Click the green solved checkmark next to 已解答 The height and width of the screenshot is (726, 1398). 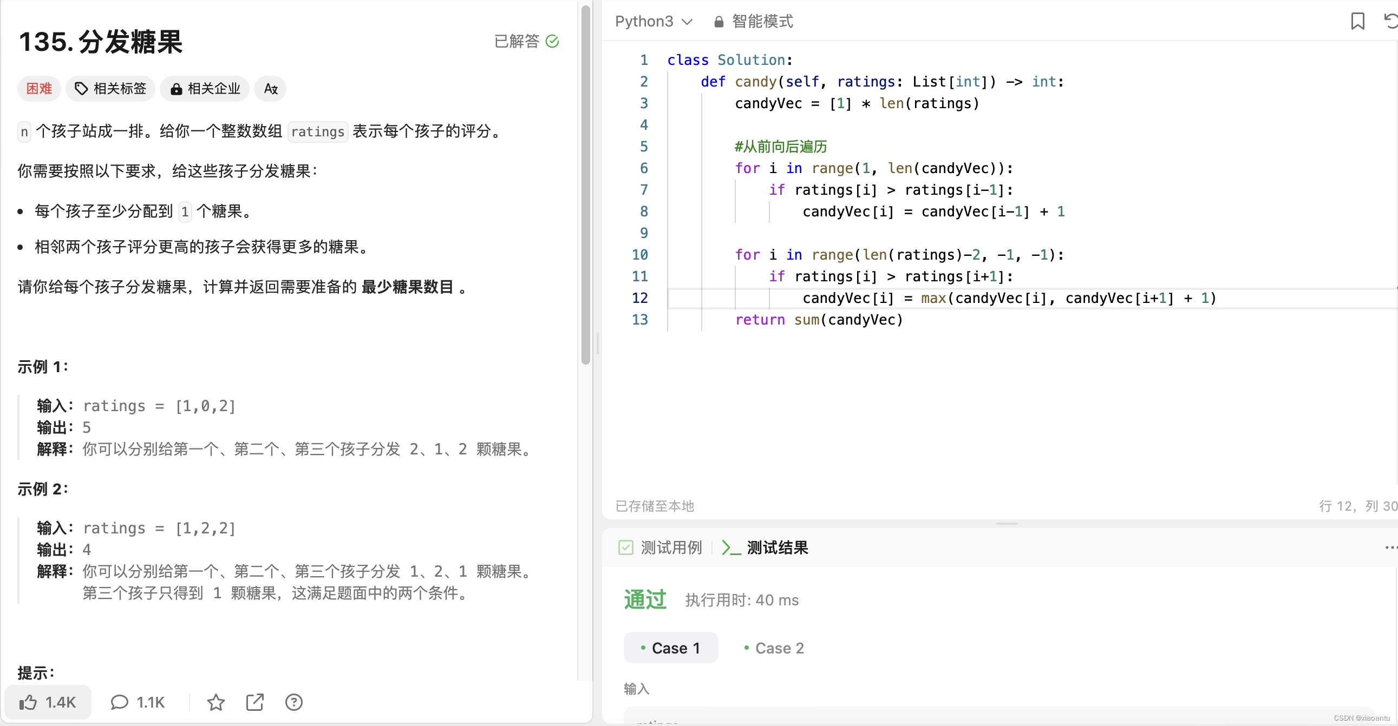[x=552, y=41]
